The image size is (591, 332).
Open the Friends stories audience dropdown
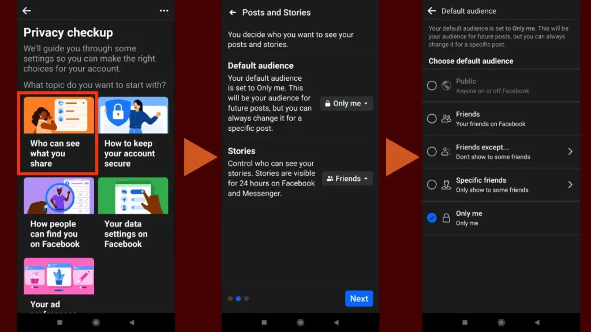coord(347,179)
